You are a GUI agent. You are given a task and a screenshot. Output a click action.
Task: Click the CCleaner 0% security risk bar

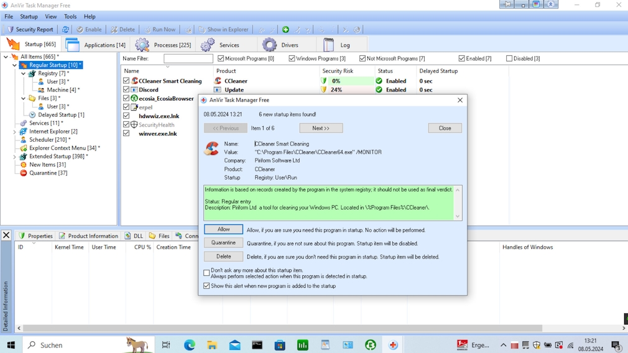click(347, 81)
